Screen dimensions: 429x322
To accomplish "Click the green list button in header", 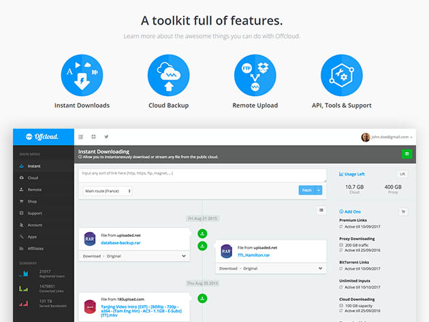I will (x=407, y=155).
